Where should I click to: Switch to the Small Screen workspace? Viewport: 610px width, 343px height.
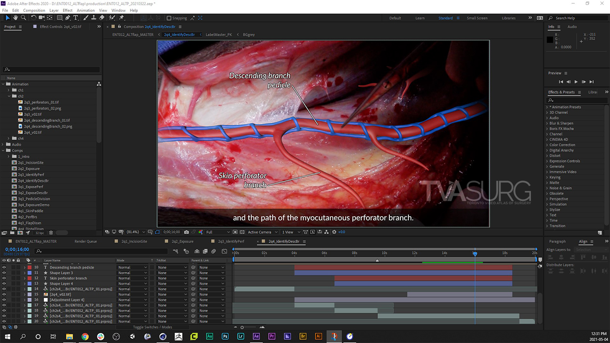(x=477, y=18)
